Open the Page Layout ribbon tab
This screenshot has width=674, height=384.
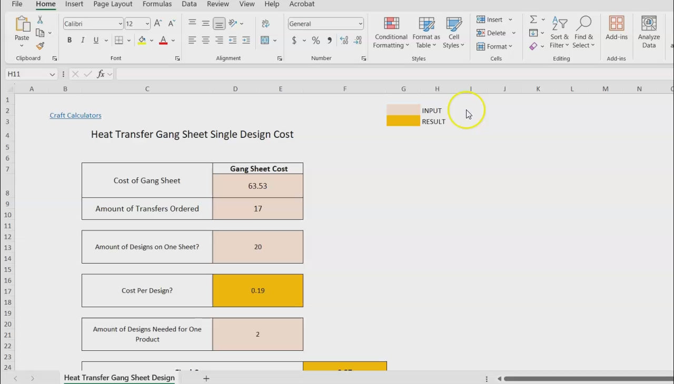[113, 4]
